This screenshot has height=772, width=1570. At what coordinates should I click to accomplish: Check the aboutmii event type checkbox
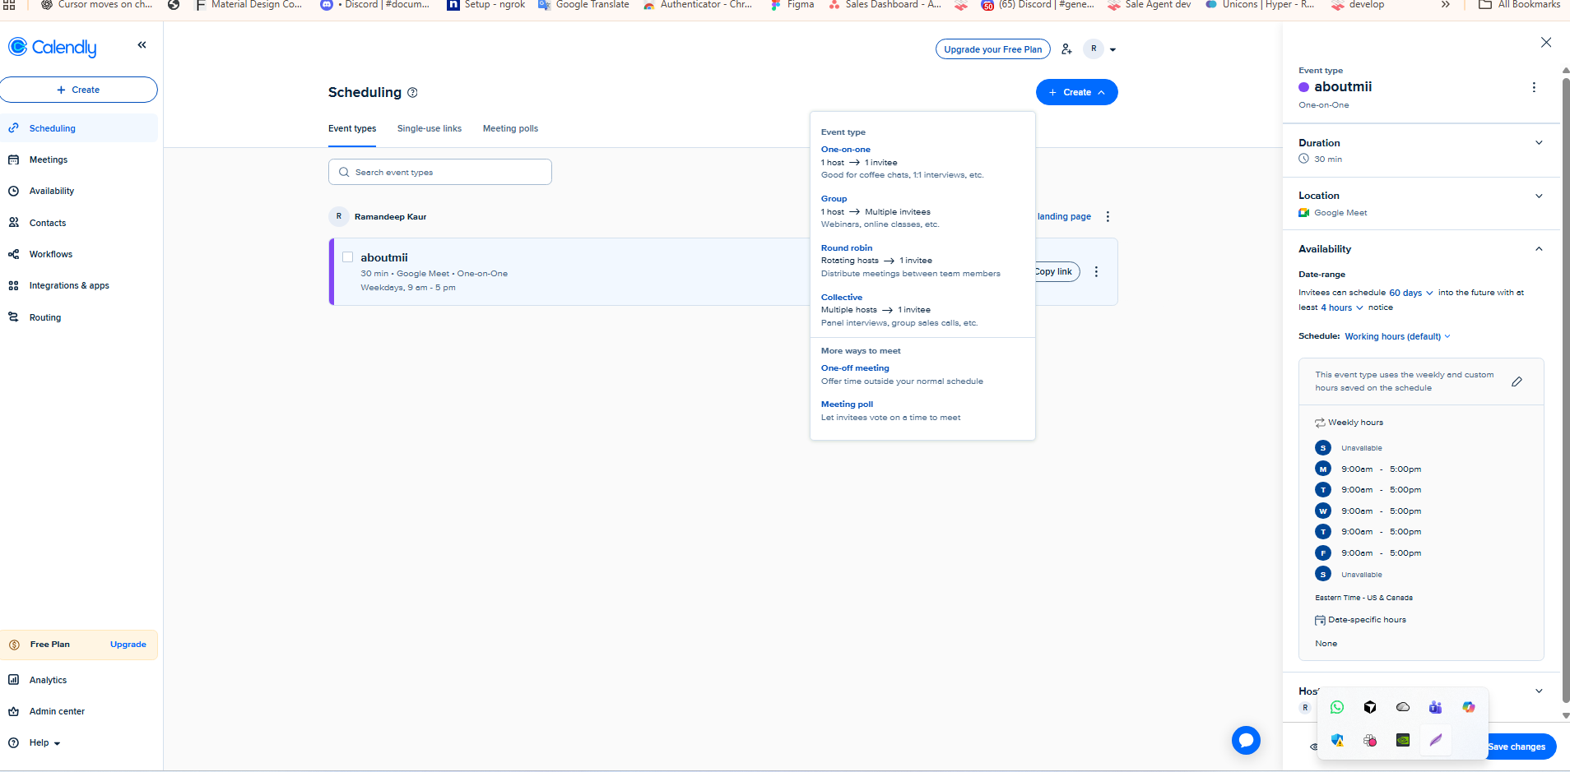(348, 257)
